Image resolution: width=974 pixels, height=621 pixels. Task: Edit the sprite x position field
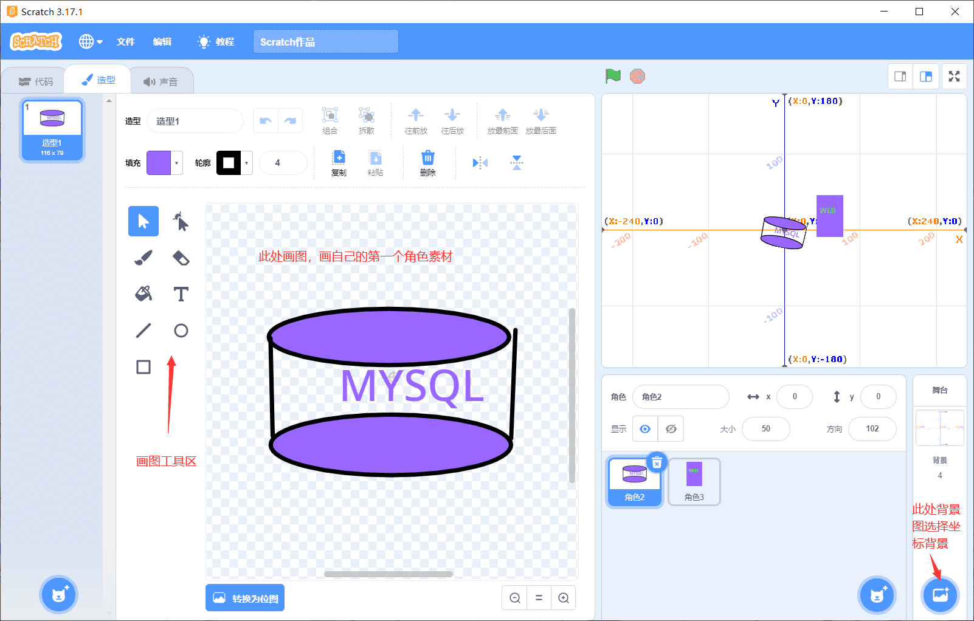click(795, 397)
